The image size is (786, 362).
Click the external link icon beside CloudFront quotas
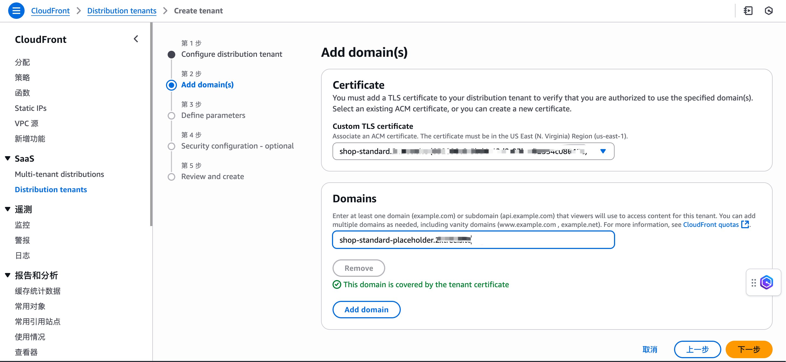[x=745, y=224]
